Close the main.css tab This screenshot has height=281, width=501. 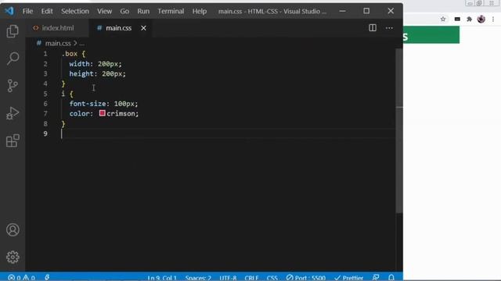143,28
